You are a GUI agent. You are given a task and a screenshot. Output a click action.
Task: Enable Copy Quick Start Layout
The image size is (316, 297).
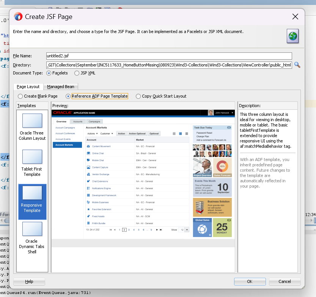[138, 96]
